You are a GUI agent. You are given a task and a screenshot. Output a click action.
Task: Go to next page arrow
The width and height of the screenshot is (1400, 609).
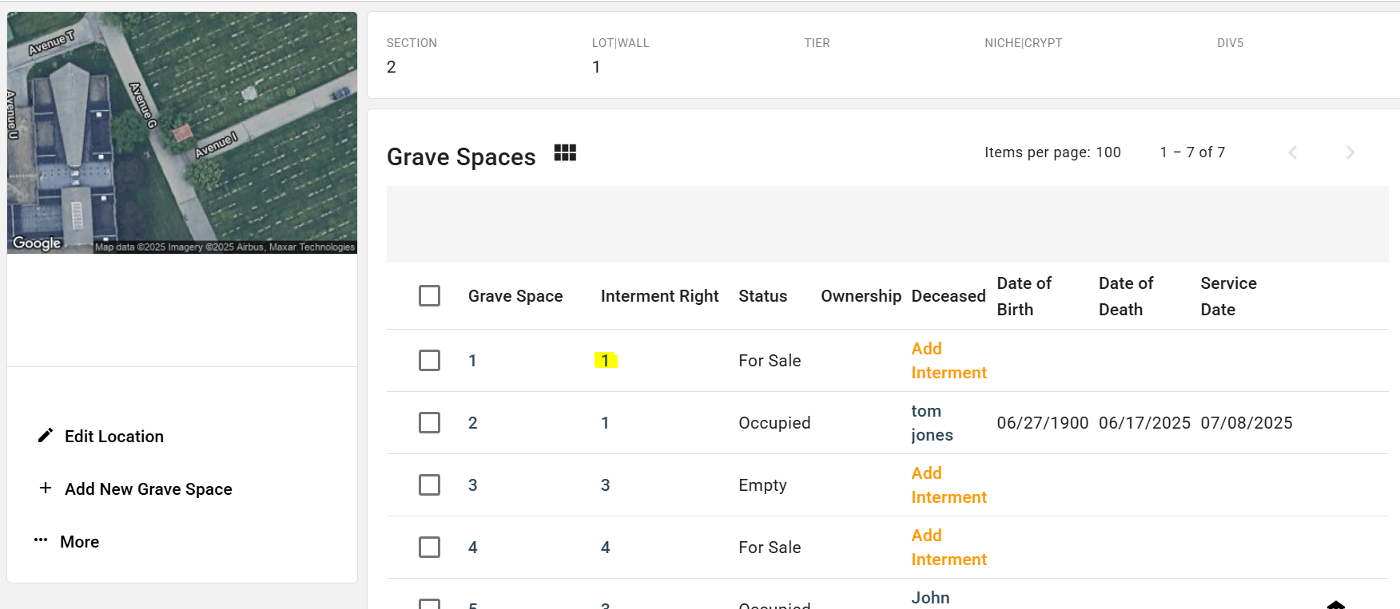tap(1350, 152)
